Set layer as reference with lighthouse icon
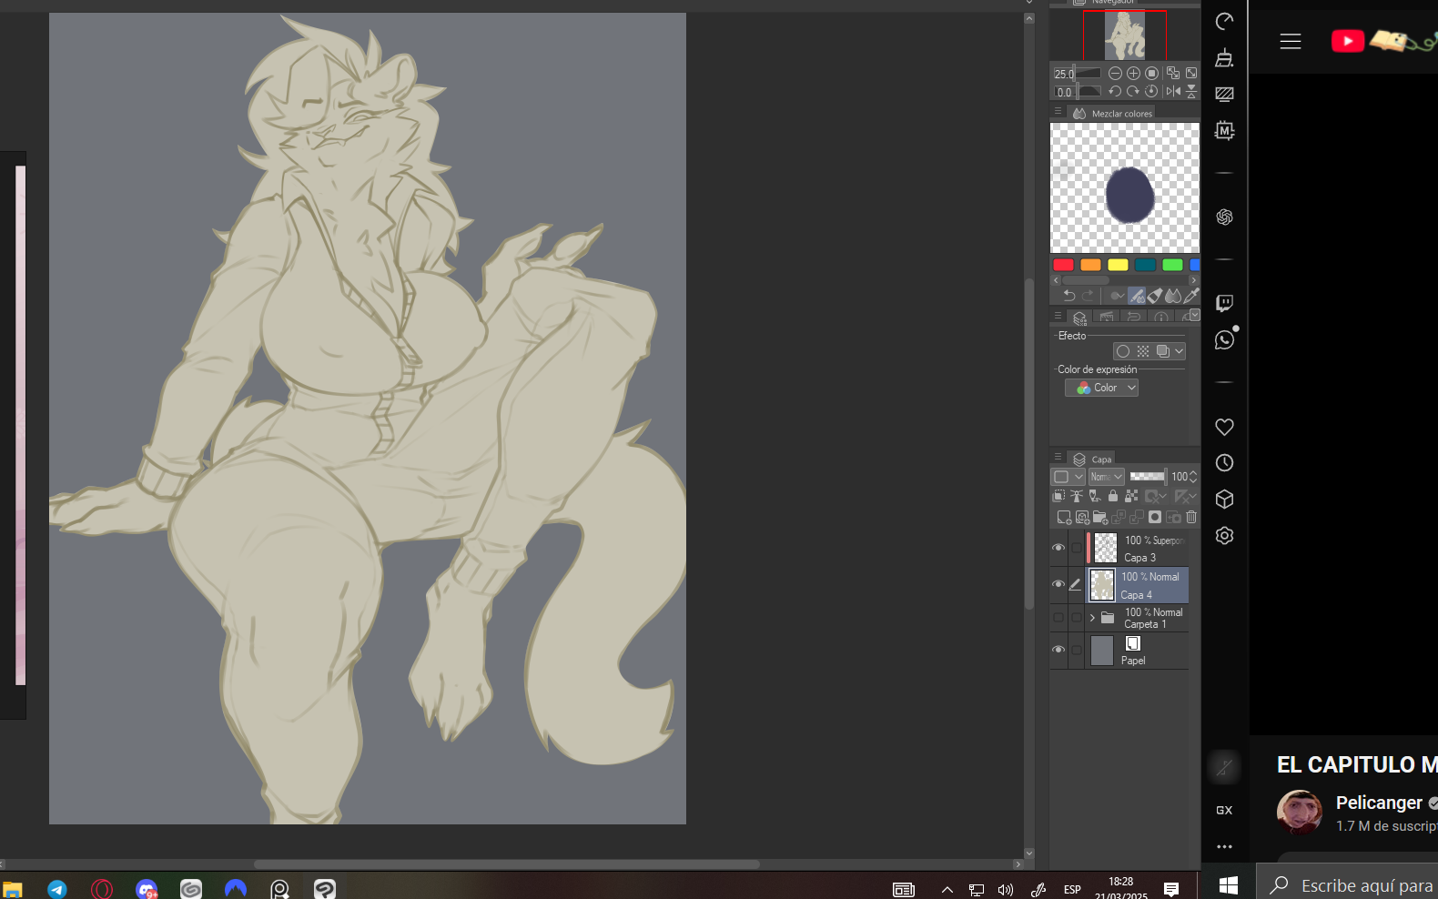This screenshot has width=1438, height=899. click(1078, 496)
